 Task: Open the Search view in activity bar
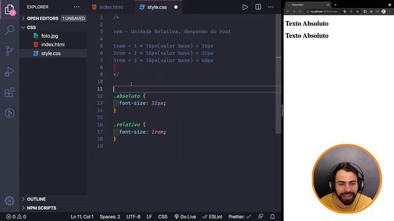point(10,29)
